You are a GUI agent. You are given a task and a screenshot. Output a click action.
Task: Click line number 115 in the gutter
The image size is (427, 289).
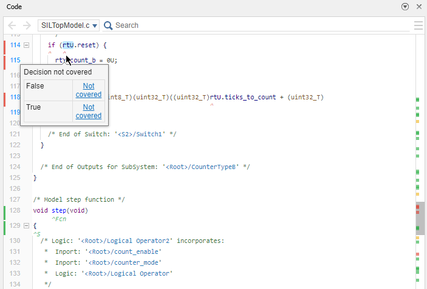tap(15, 60)
